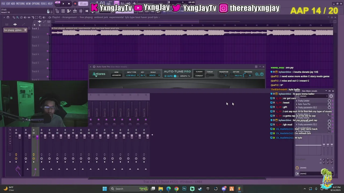Open Auto-Tune settings gear icon
The height and width of the screenshot is (193, 344).
tap(257, 74)
